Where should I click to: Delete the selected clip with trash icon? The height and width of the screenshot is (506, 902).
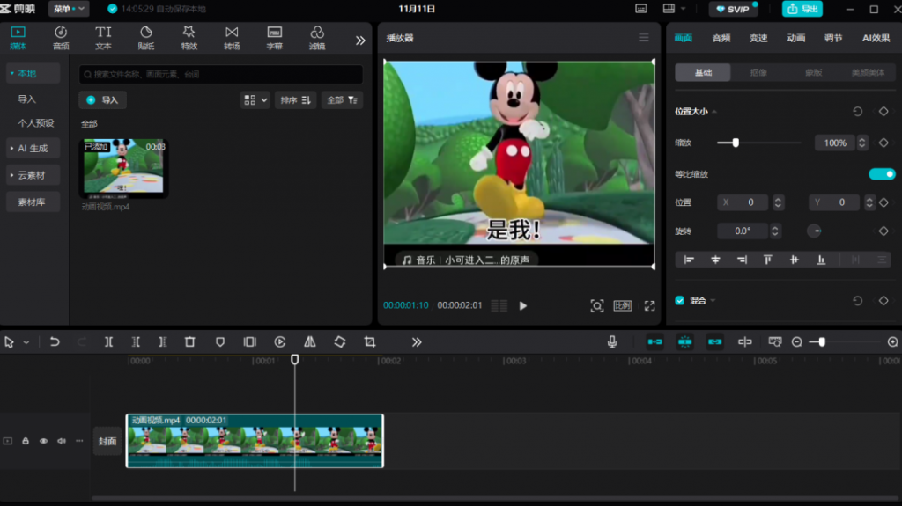(x=189, y=341)
